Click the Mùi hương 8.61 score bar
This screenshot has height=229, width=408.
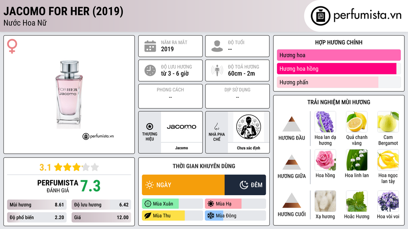(x=37, y=205)
